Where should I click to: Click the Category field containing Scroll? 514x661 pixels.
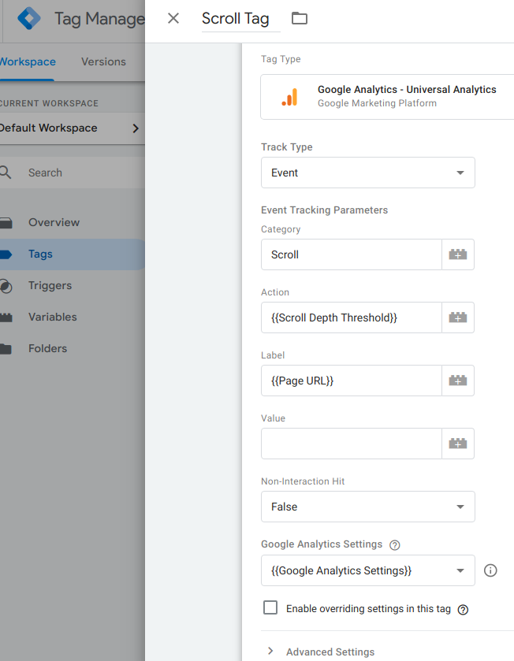point(352,254)
